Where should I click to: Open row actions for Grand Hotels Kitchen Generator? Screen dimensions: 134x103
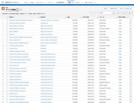point(131,62)
